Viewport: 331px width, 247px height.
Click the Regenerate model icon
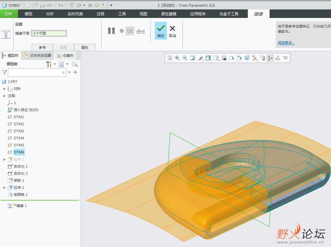pyautogui.click(x=71, y=5)
